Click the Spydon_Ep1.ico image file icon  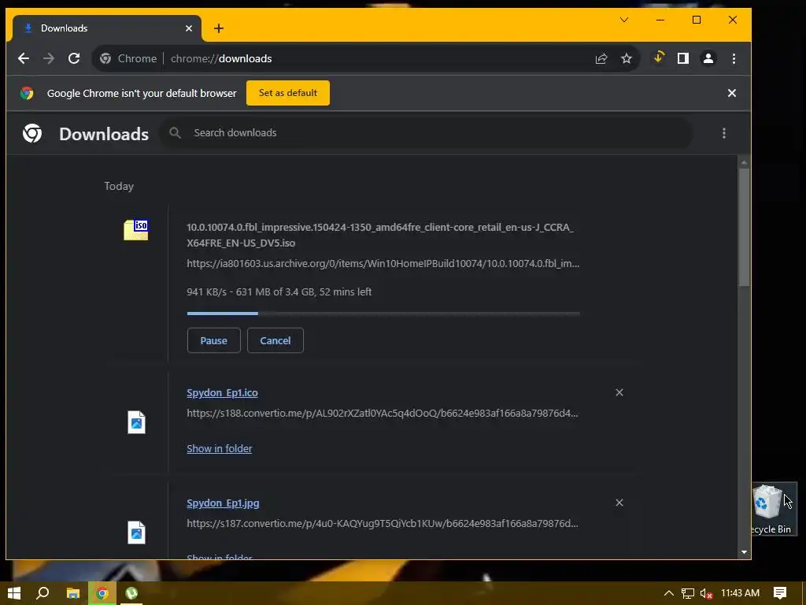click(x=136, y=422)
